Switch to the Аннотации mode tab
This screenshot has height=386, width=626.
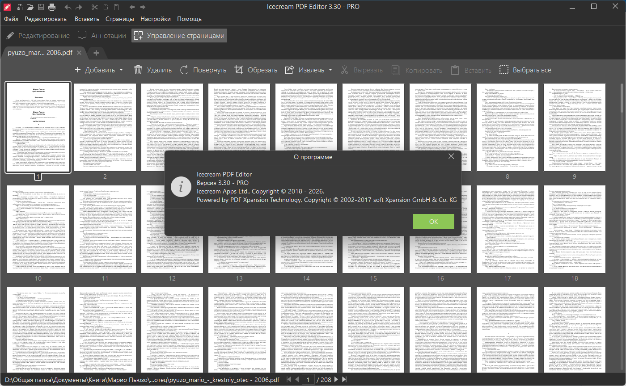pyautogui.click(x=102, y=36)
